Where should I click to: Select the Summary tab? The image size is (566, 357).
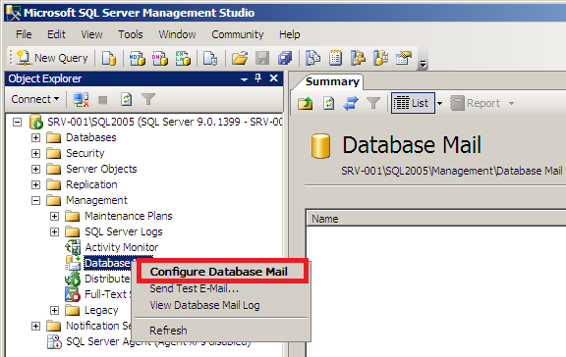point(332,81)
